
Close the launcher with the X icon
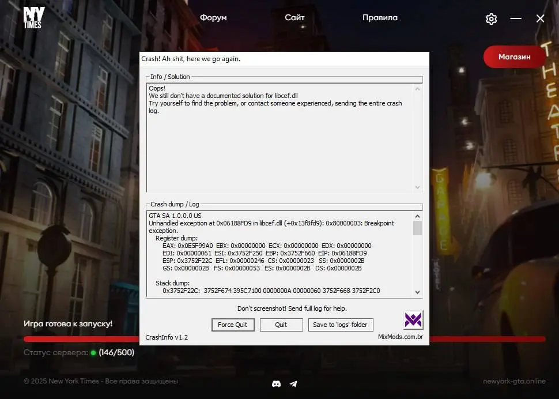(540, 19)
